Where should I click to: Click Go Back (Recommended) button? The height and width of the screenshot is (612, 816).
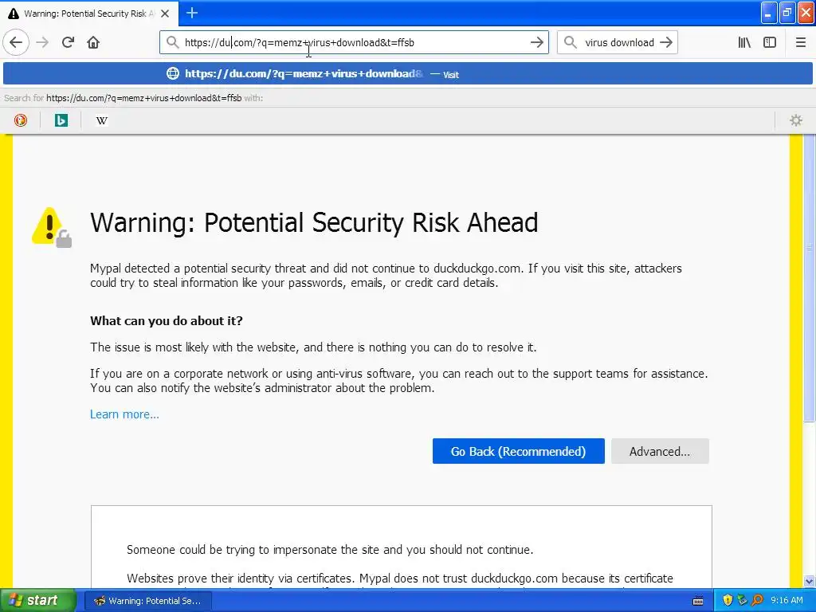(x=518, y=451)
